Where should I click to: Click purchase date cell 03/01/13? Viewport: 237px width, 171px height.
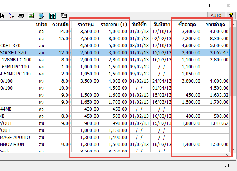[x=139, y=45]
